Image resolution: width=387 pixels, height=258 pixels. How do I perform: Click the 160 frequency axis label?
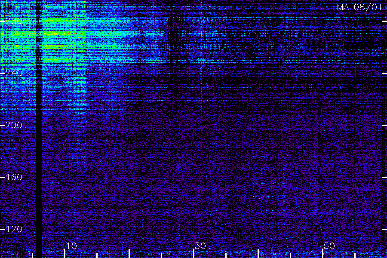[x=14, y=177]
